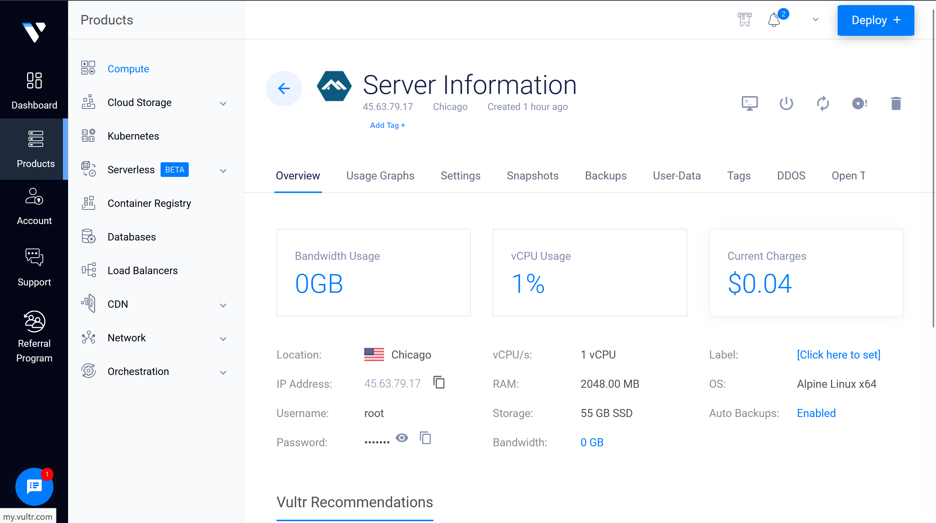This screenshot has height=523, width=936.
Task: Open the Snapshots tab
Action: pyautogui.click(x=532, y=176)
